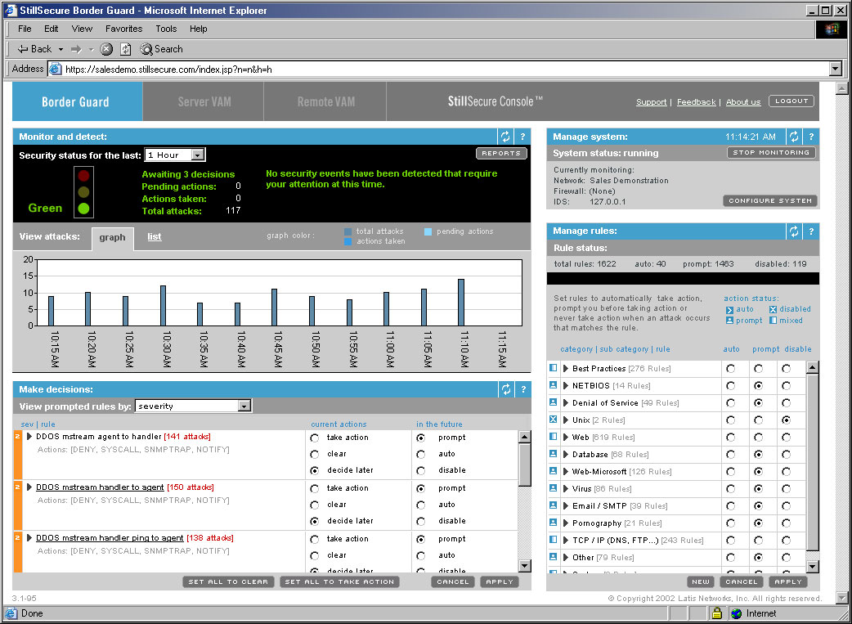Open help for Monitor and detect
This screenshot has height=624, width=852.
click(x=522, y=137)
